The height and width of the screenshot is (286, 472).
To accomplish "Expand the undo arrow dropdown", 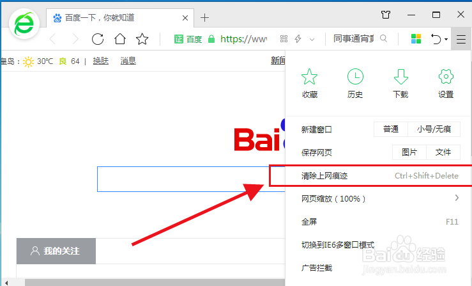I will tap(446, 39).
